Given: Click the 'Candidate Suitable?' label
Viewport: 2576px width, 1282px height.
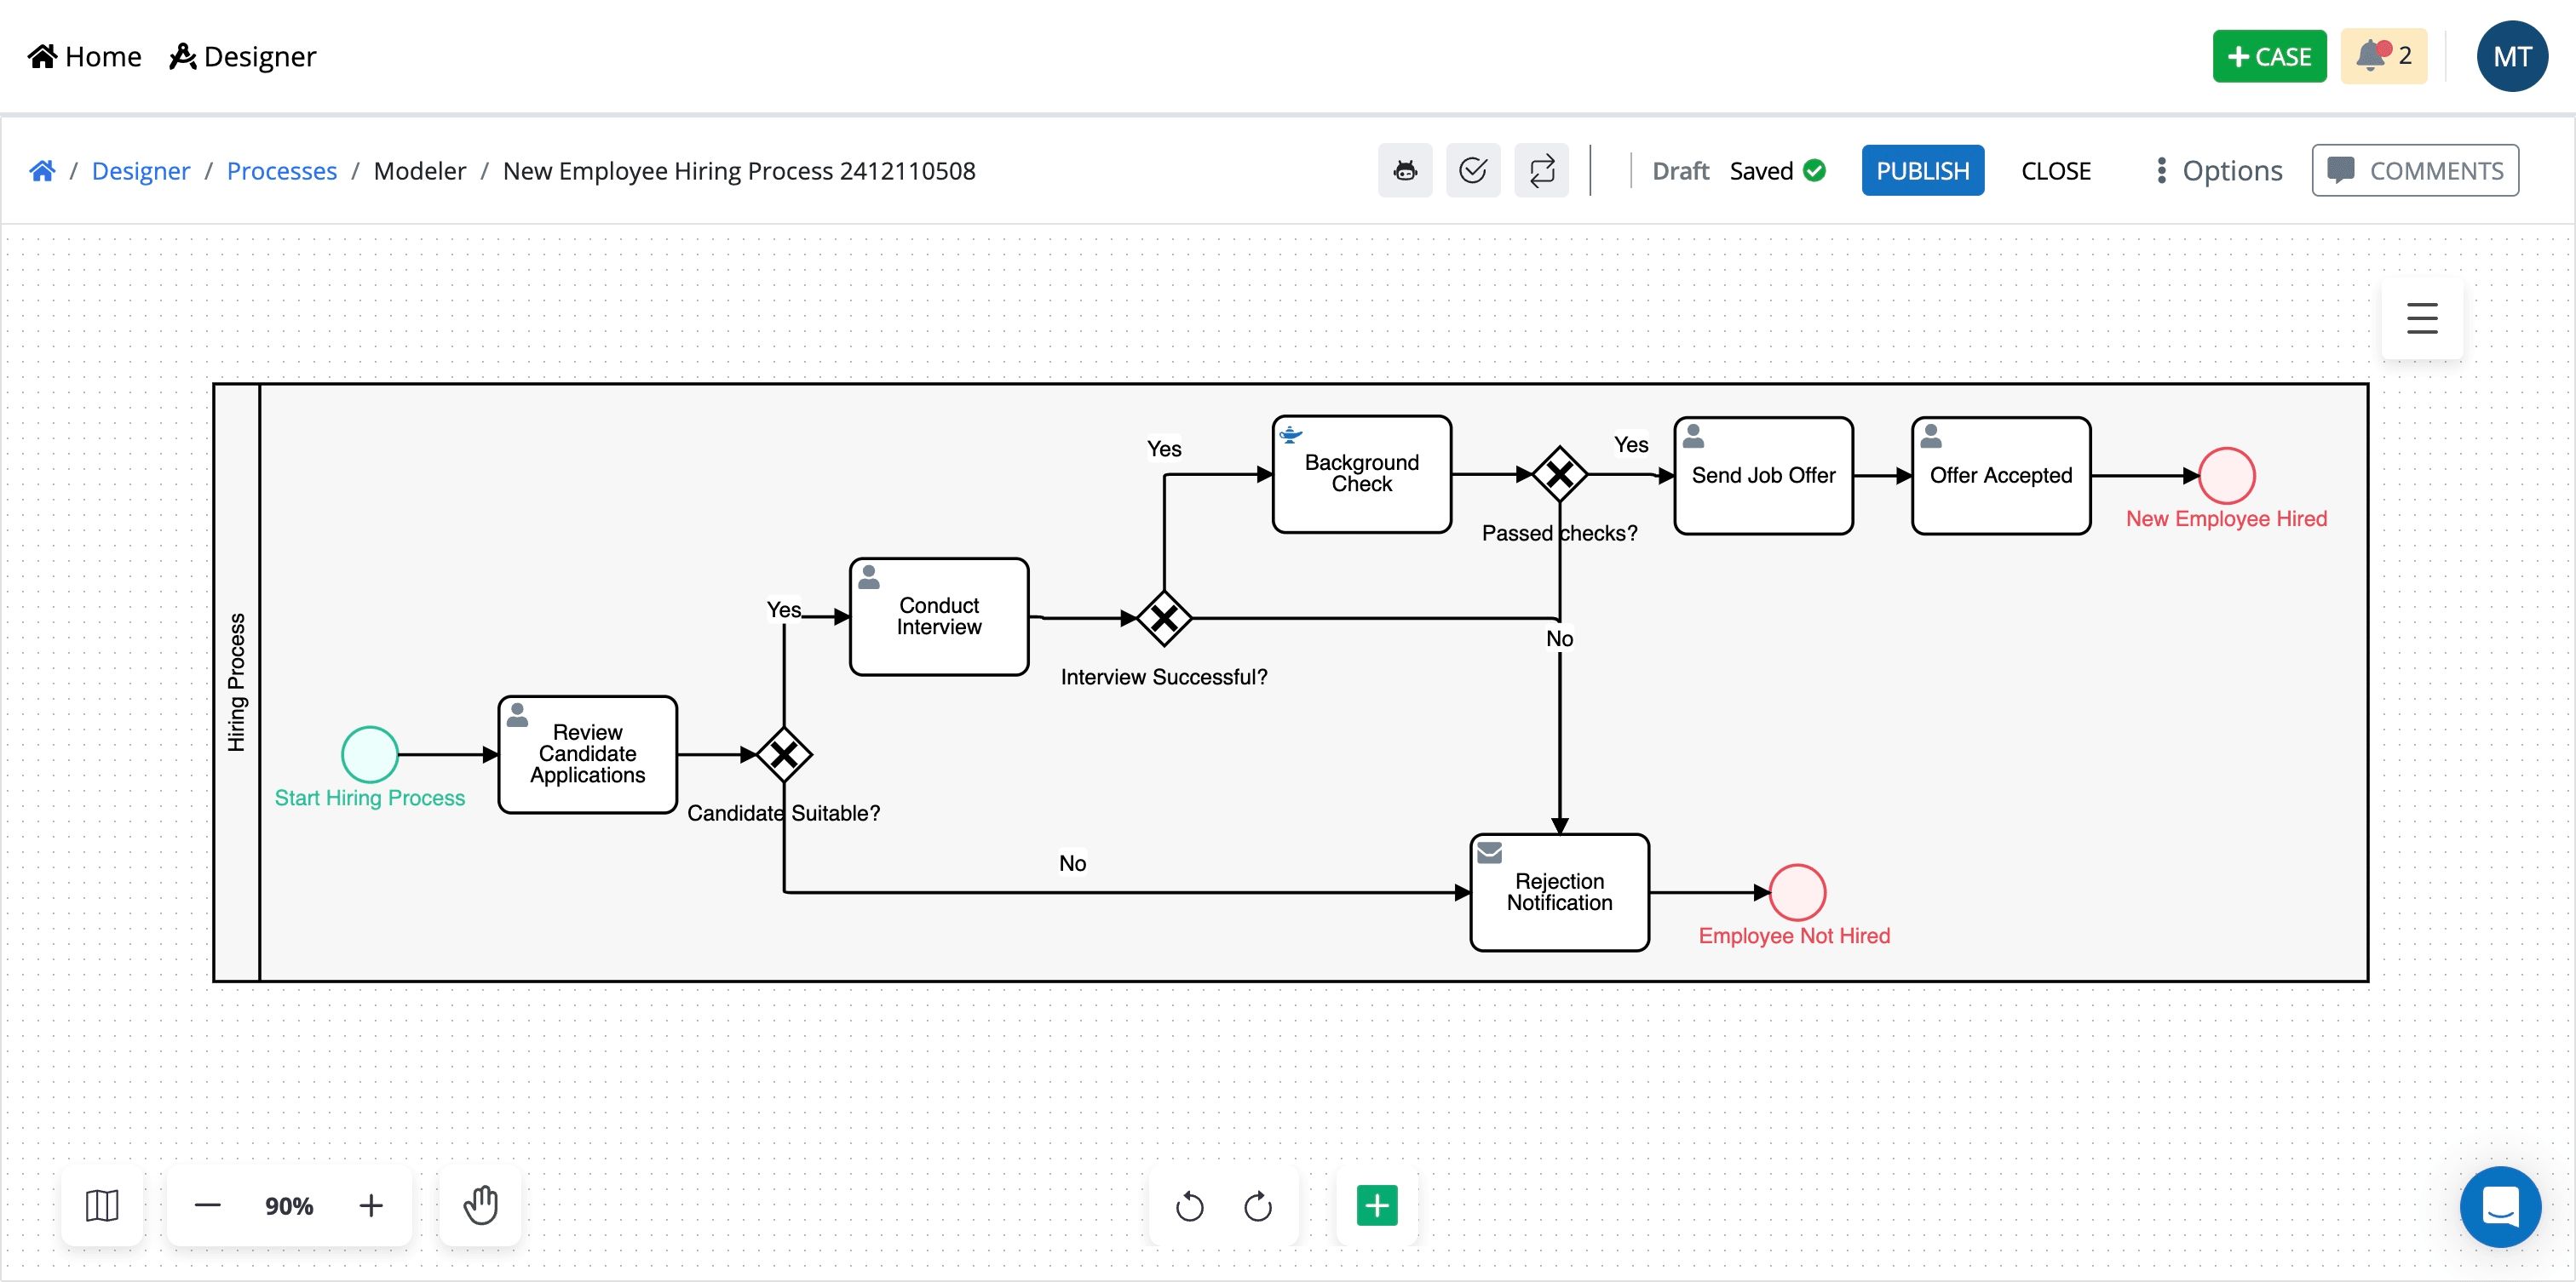Looking at the screenshot, I should (x=784, y=813).
